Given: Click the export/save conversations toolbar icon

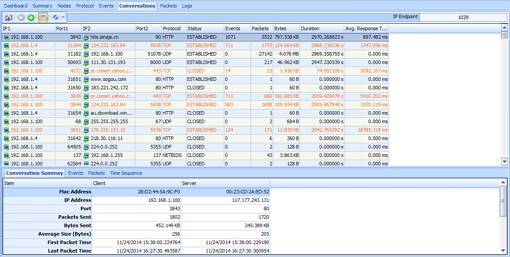Looking at the screenshot, I should point(8,18).
